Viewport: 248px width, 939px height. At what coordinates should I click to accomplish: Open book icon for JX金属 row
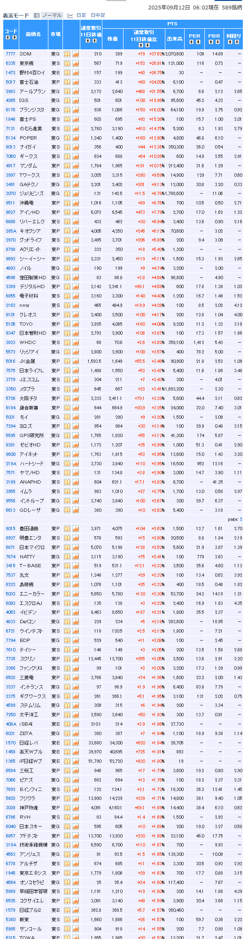[x=67, y=361]
